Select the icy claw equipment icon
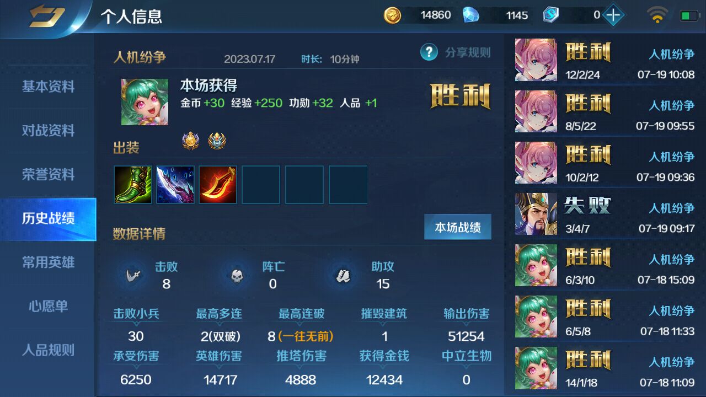Image resolution: width=706 pixels, height=397 pixels. [x=175, y=185]
